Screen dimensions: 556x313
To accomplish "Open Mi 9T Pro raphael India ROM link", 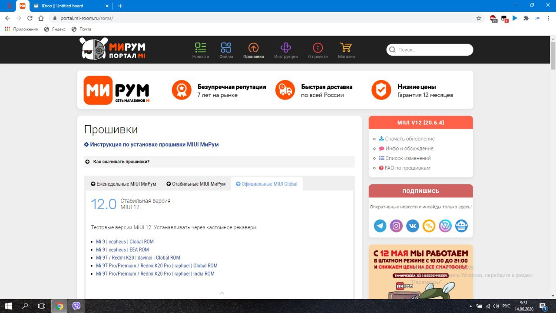I will (155, 274).
